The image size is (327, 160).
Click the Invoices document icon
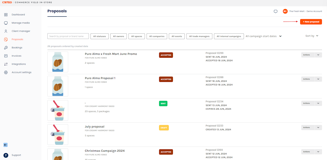pyautogui.click(x=6, y=56)
